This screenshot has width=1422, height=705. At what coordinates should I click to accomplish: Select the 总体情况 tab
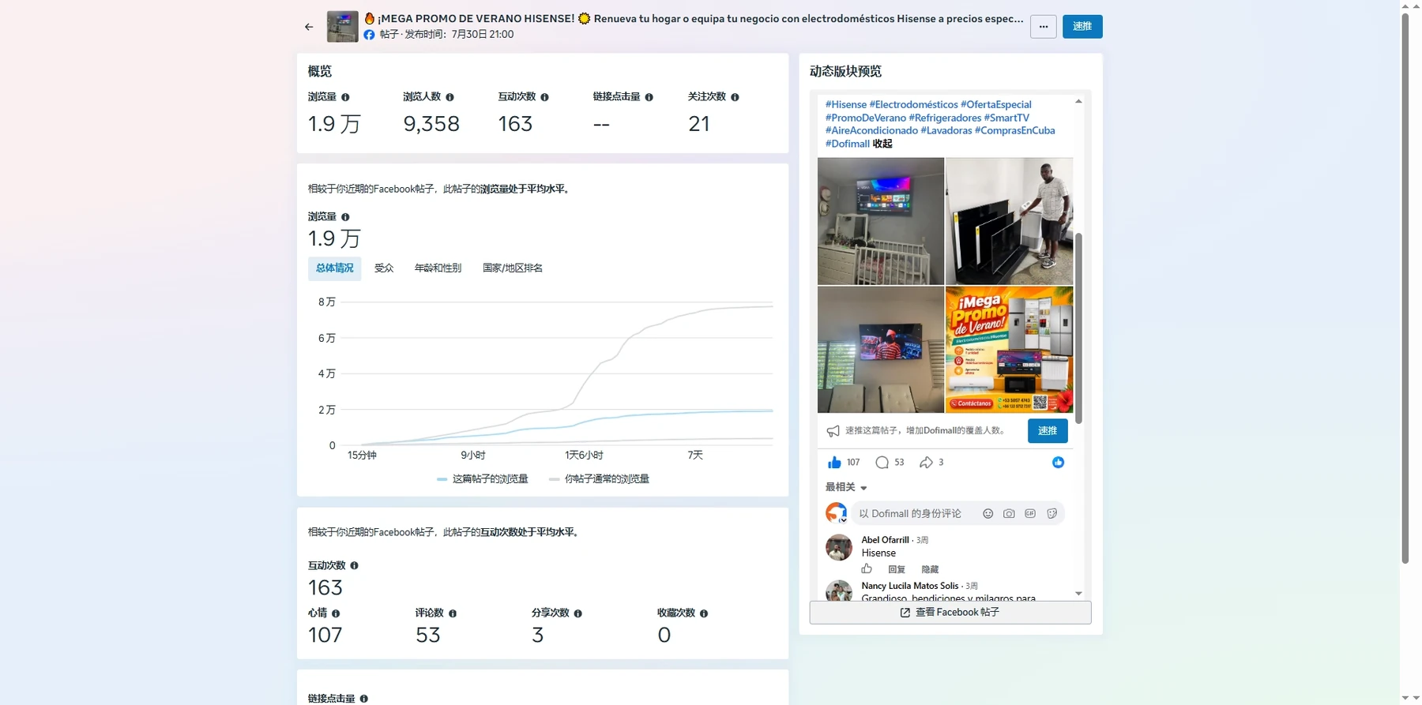point(335,268)
